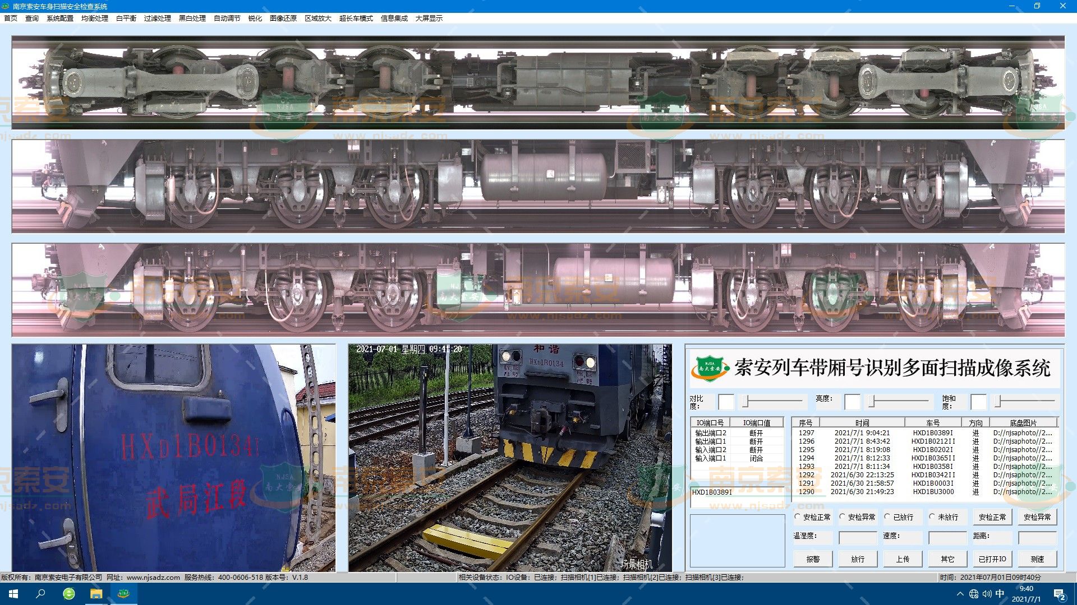
Task: Click the scanning app taskbar icon
Action: (123, 594)
